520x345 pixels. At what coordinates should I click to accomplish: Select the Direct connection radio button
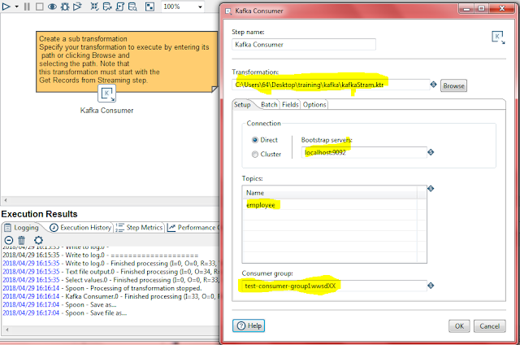[x=255, y=140]
